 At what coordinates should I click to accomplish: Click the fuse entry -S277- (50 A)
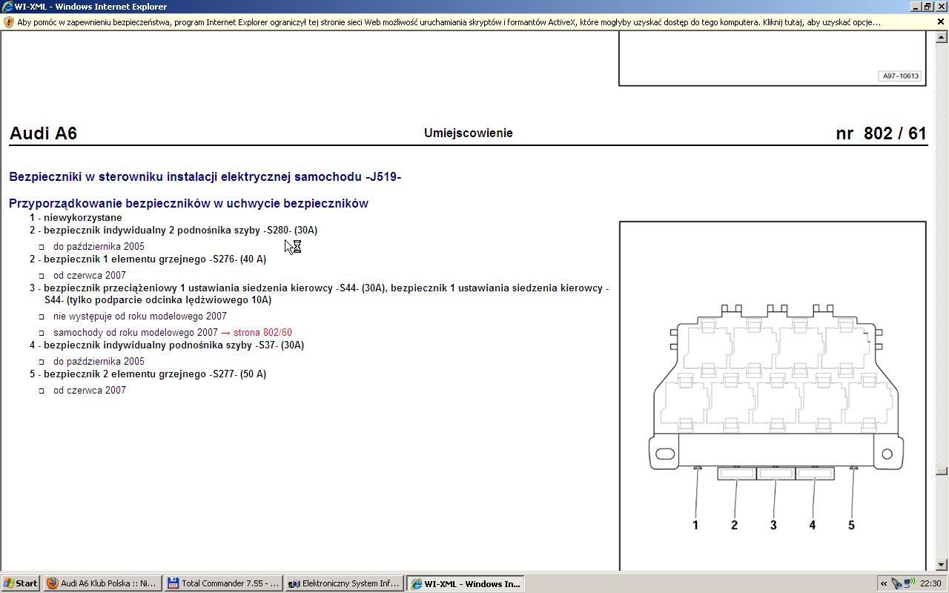tap(148, 374)
